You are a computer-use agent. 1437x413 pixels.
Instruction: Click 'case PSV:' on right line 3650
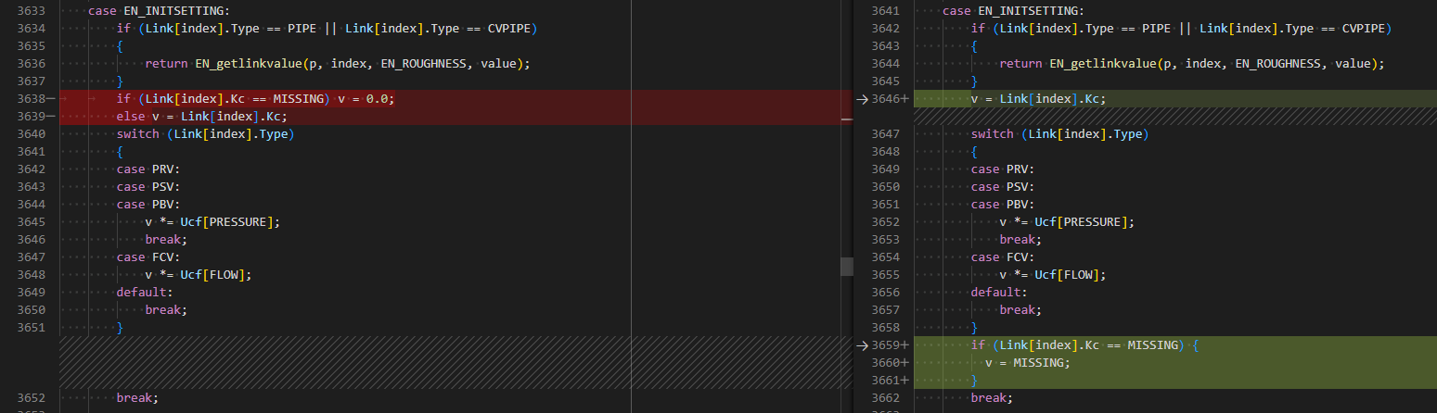pyautogui.click(x=1003, y=187)
